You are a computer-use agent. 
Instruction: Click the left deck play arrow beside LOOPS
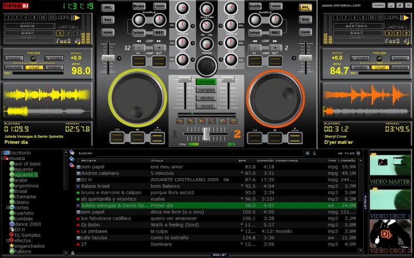click(x=77, y=18)
